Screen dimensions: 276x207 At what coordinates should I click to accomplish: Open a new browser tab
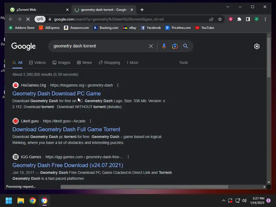pos(142,10)
